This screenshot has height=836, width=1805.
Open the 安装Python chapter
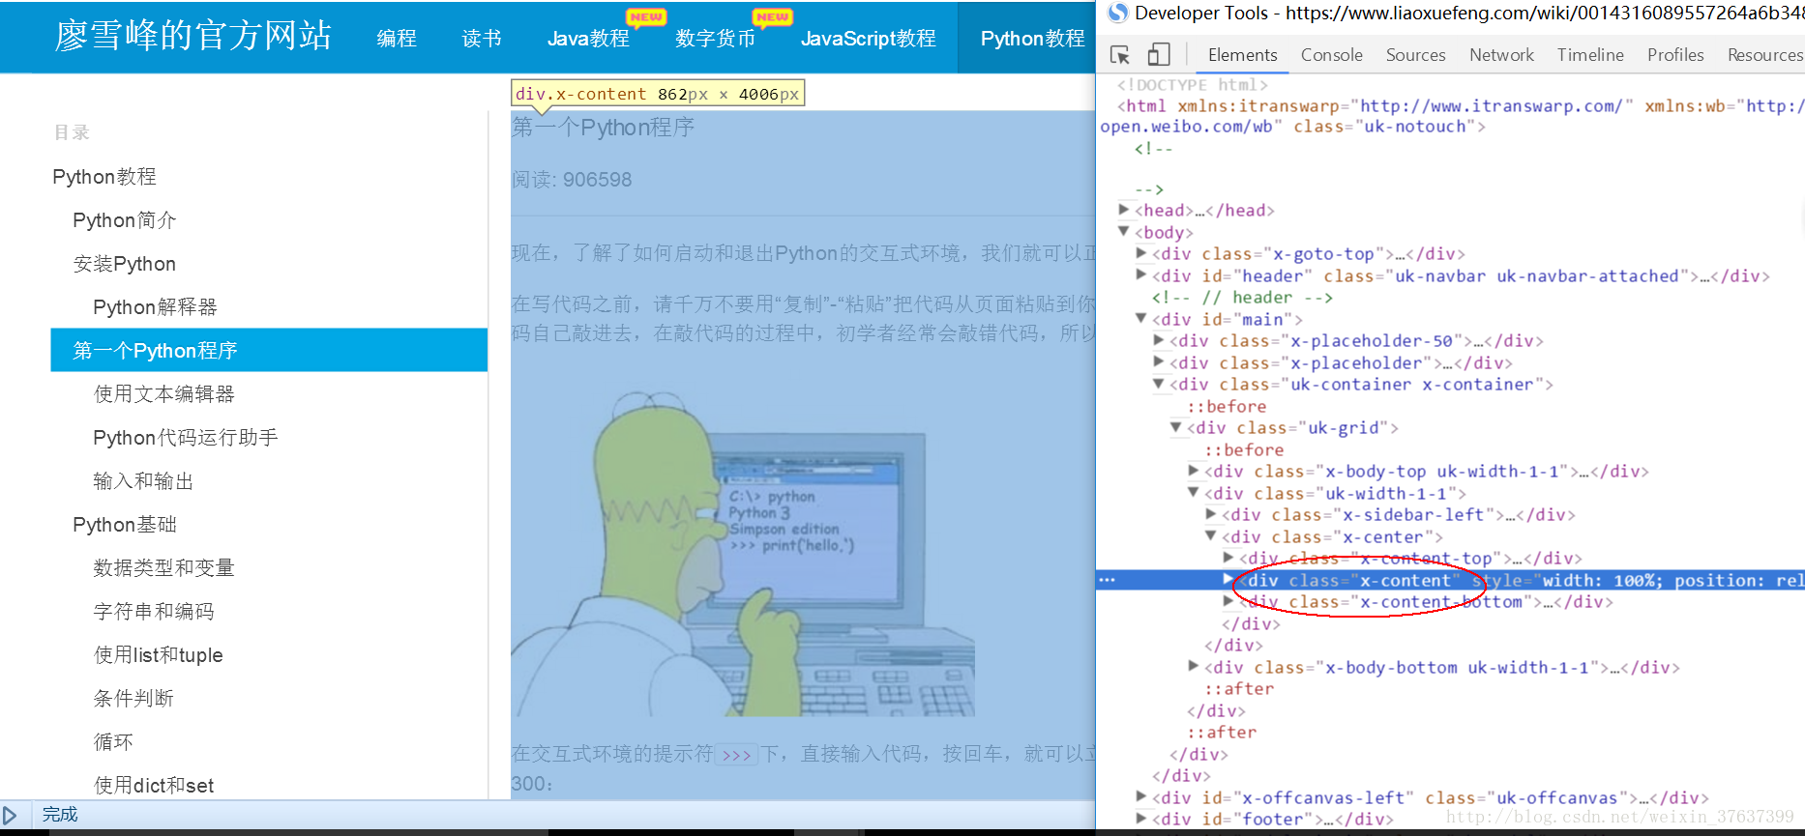click(x=125, y=264)
